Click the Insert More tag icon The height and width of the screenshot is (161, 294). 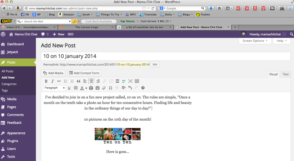coord(117,81)
